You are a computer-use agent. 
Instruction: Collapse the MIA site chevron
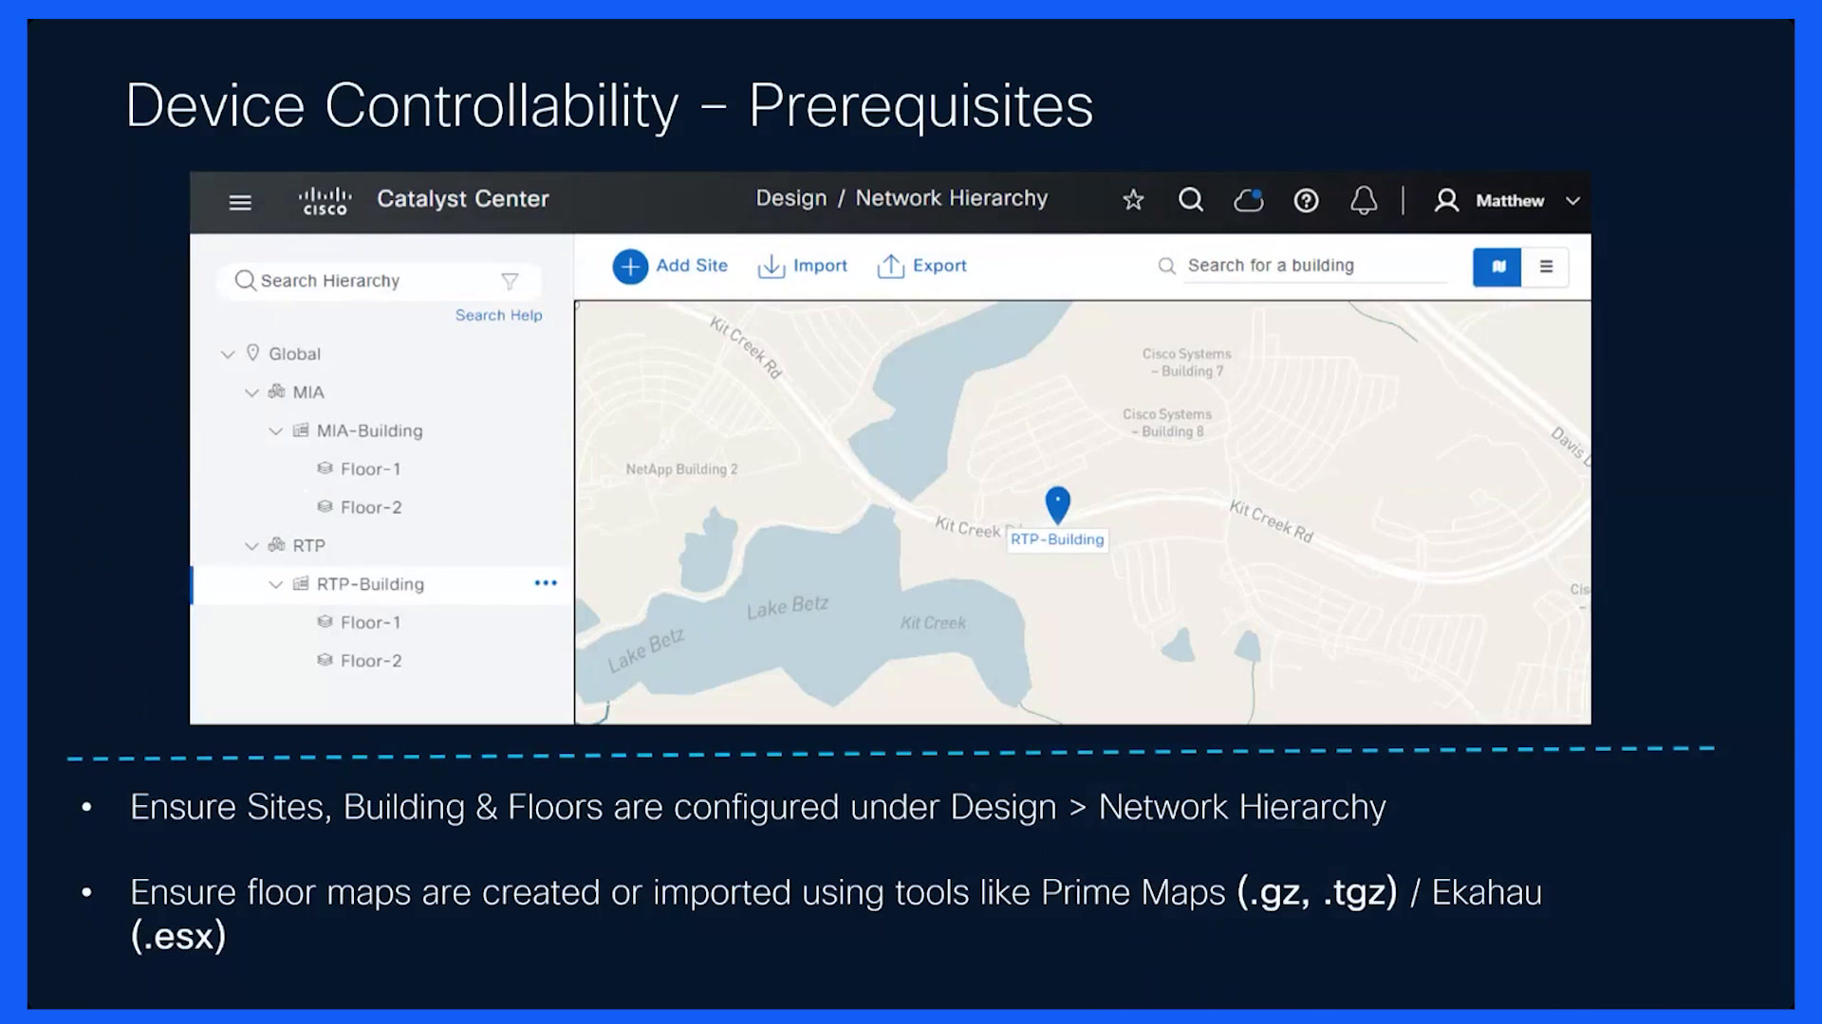click(x=251, y=393)
